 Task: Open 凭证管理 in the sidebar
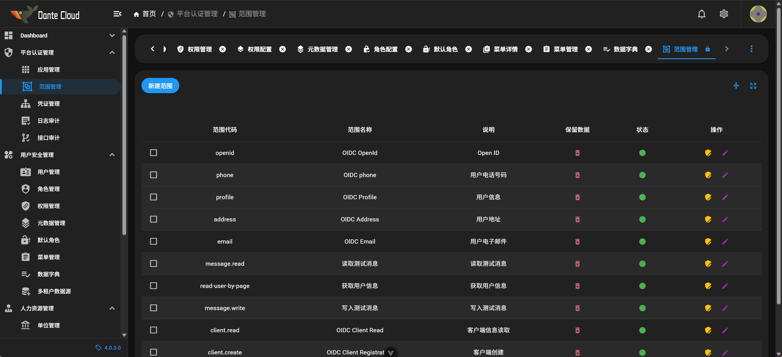pos(49,104)
